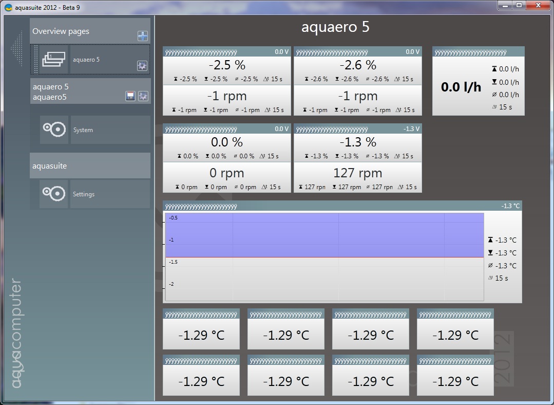Open the Settings menu entry
554x405 pixels.
[x=110, y=194]
